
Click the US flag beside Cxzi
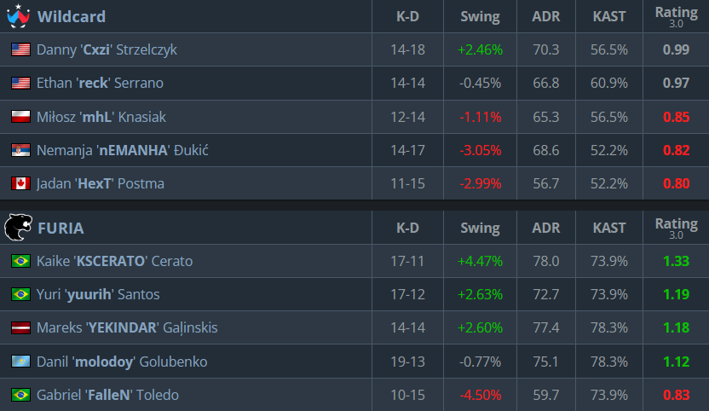pyautogui.click(x=20, y=49)
